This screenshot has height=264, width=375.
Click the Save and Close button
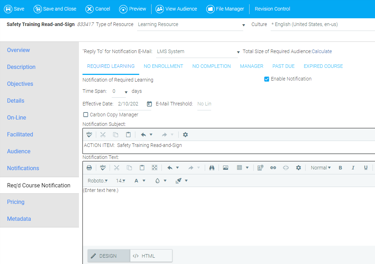(55, 9)
